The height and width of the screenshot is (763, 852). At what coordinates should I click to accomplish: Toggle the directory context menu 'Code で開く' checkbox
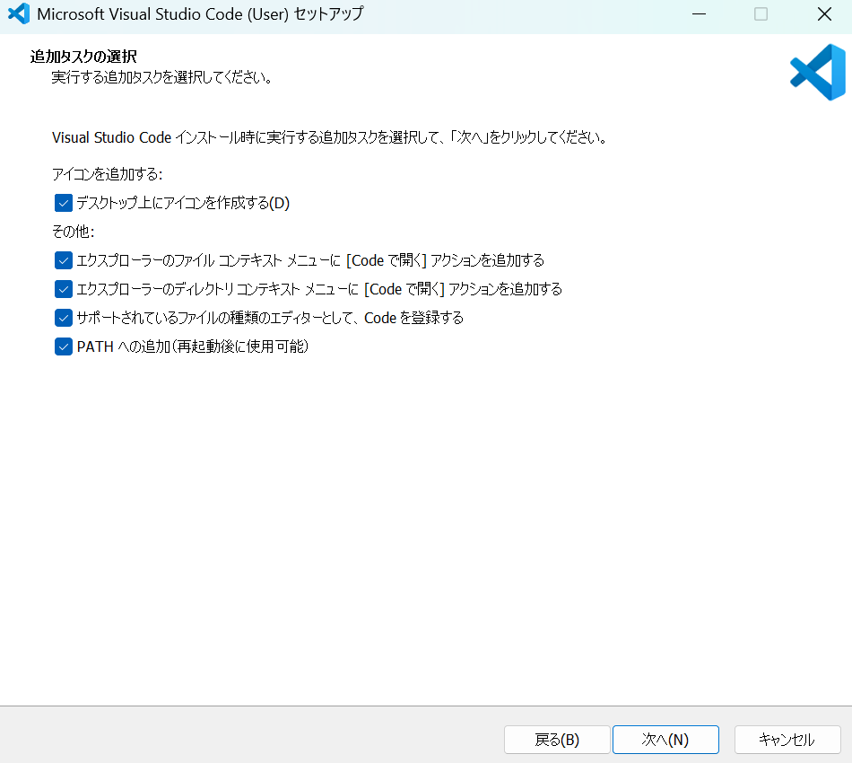[x=64, y=289]
